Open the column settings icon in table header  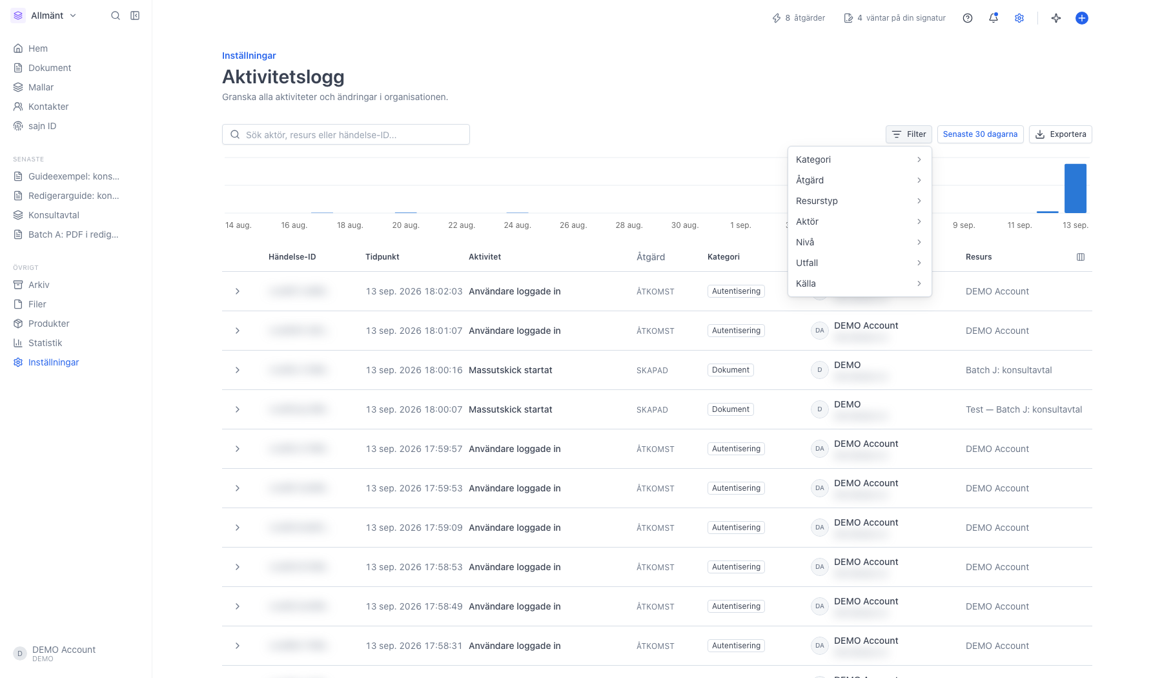(1081, 257)
